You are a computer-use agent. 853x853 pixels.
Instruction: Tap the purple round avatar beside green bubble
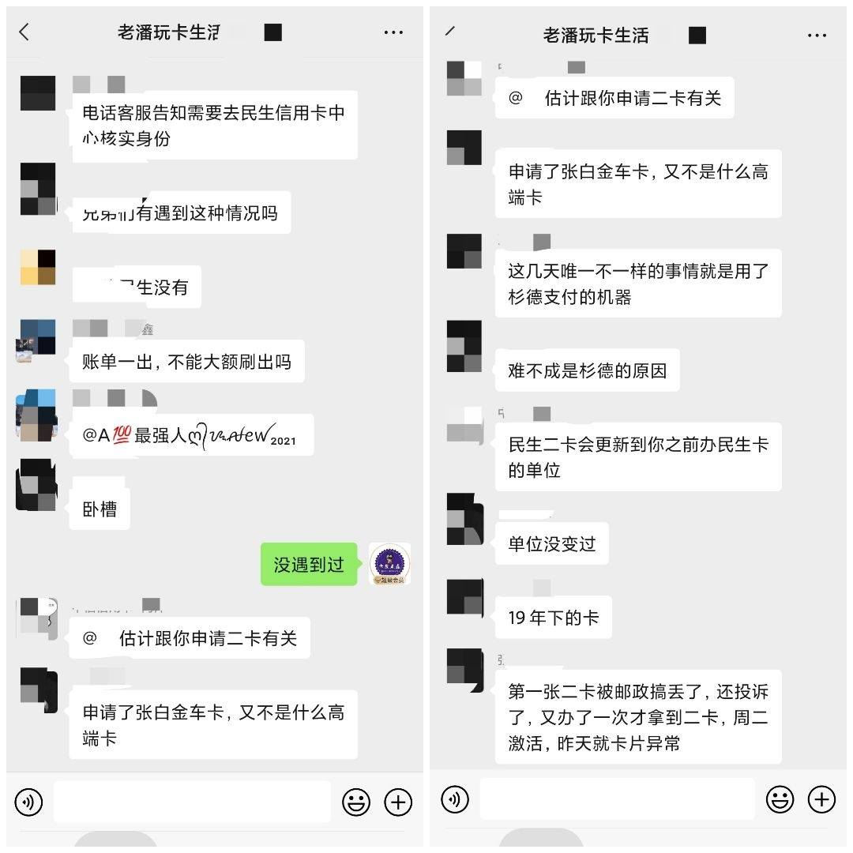click(x=390, y=564)
